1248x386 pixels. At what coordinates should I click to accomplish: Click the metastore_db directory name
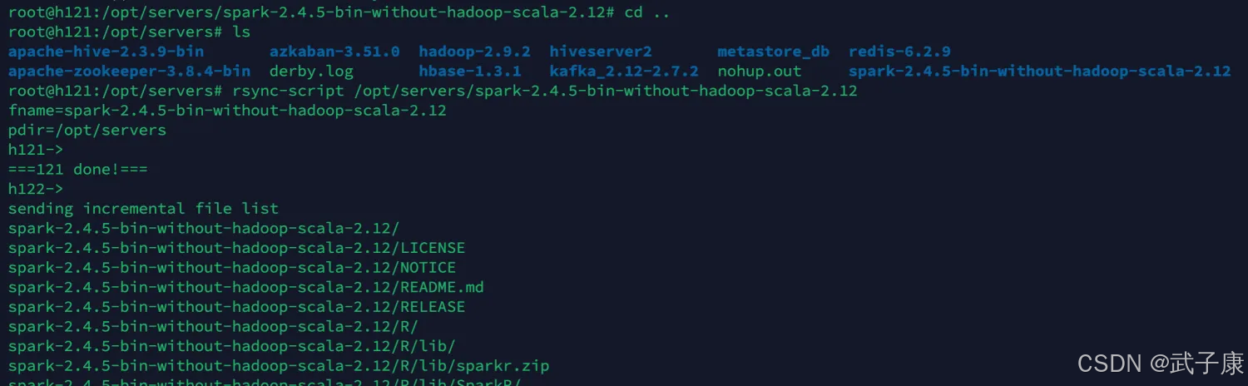point(773,52)
